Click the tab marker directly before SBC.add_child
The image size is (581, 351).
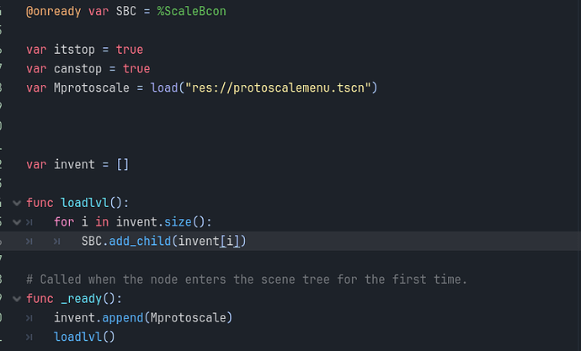[56, 242]
